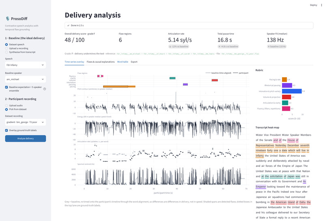Switch to Time-series overlay tab
The image size is (327, 221).
(74, 62)
